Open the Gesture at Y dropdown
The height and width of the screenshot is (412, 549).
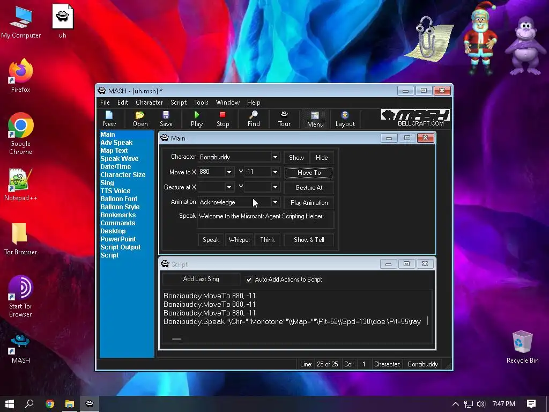pyautogui.click(x=275, y=187)
